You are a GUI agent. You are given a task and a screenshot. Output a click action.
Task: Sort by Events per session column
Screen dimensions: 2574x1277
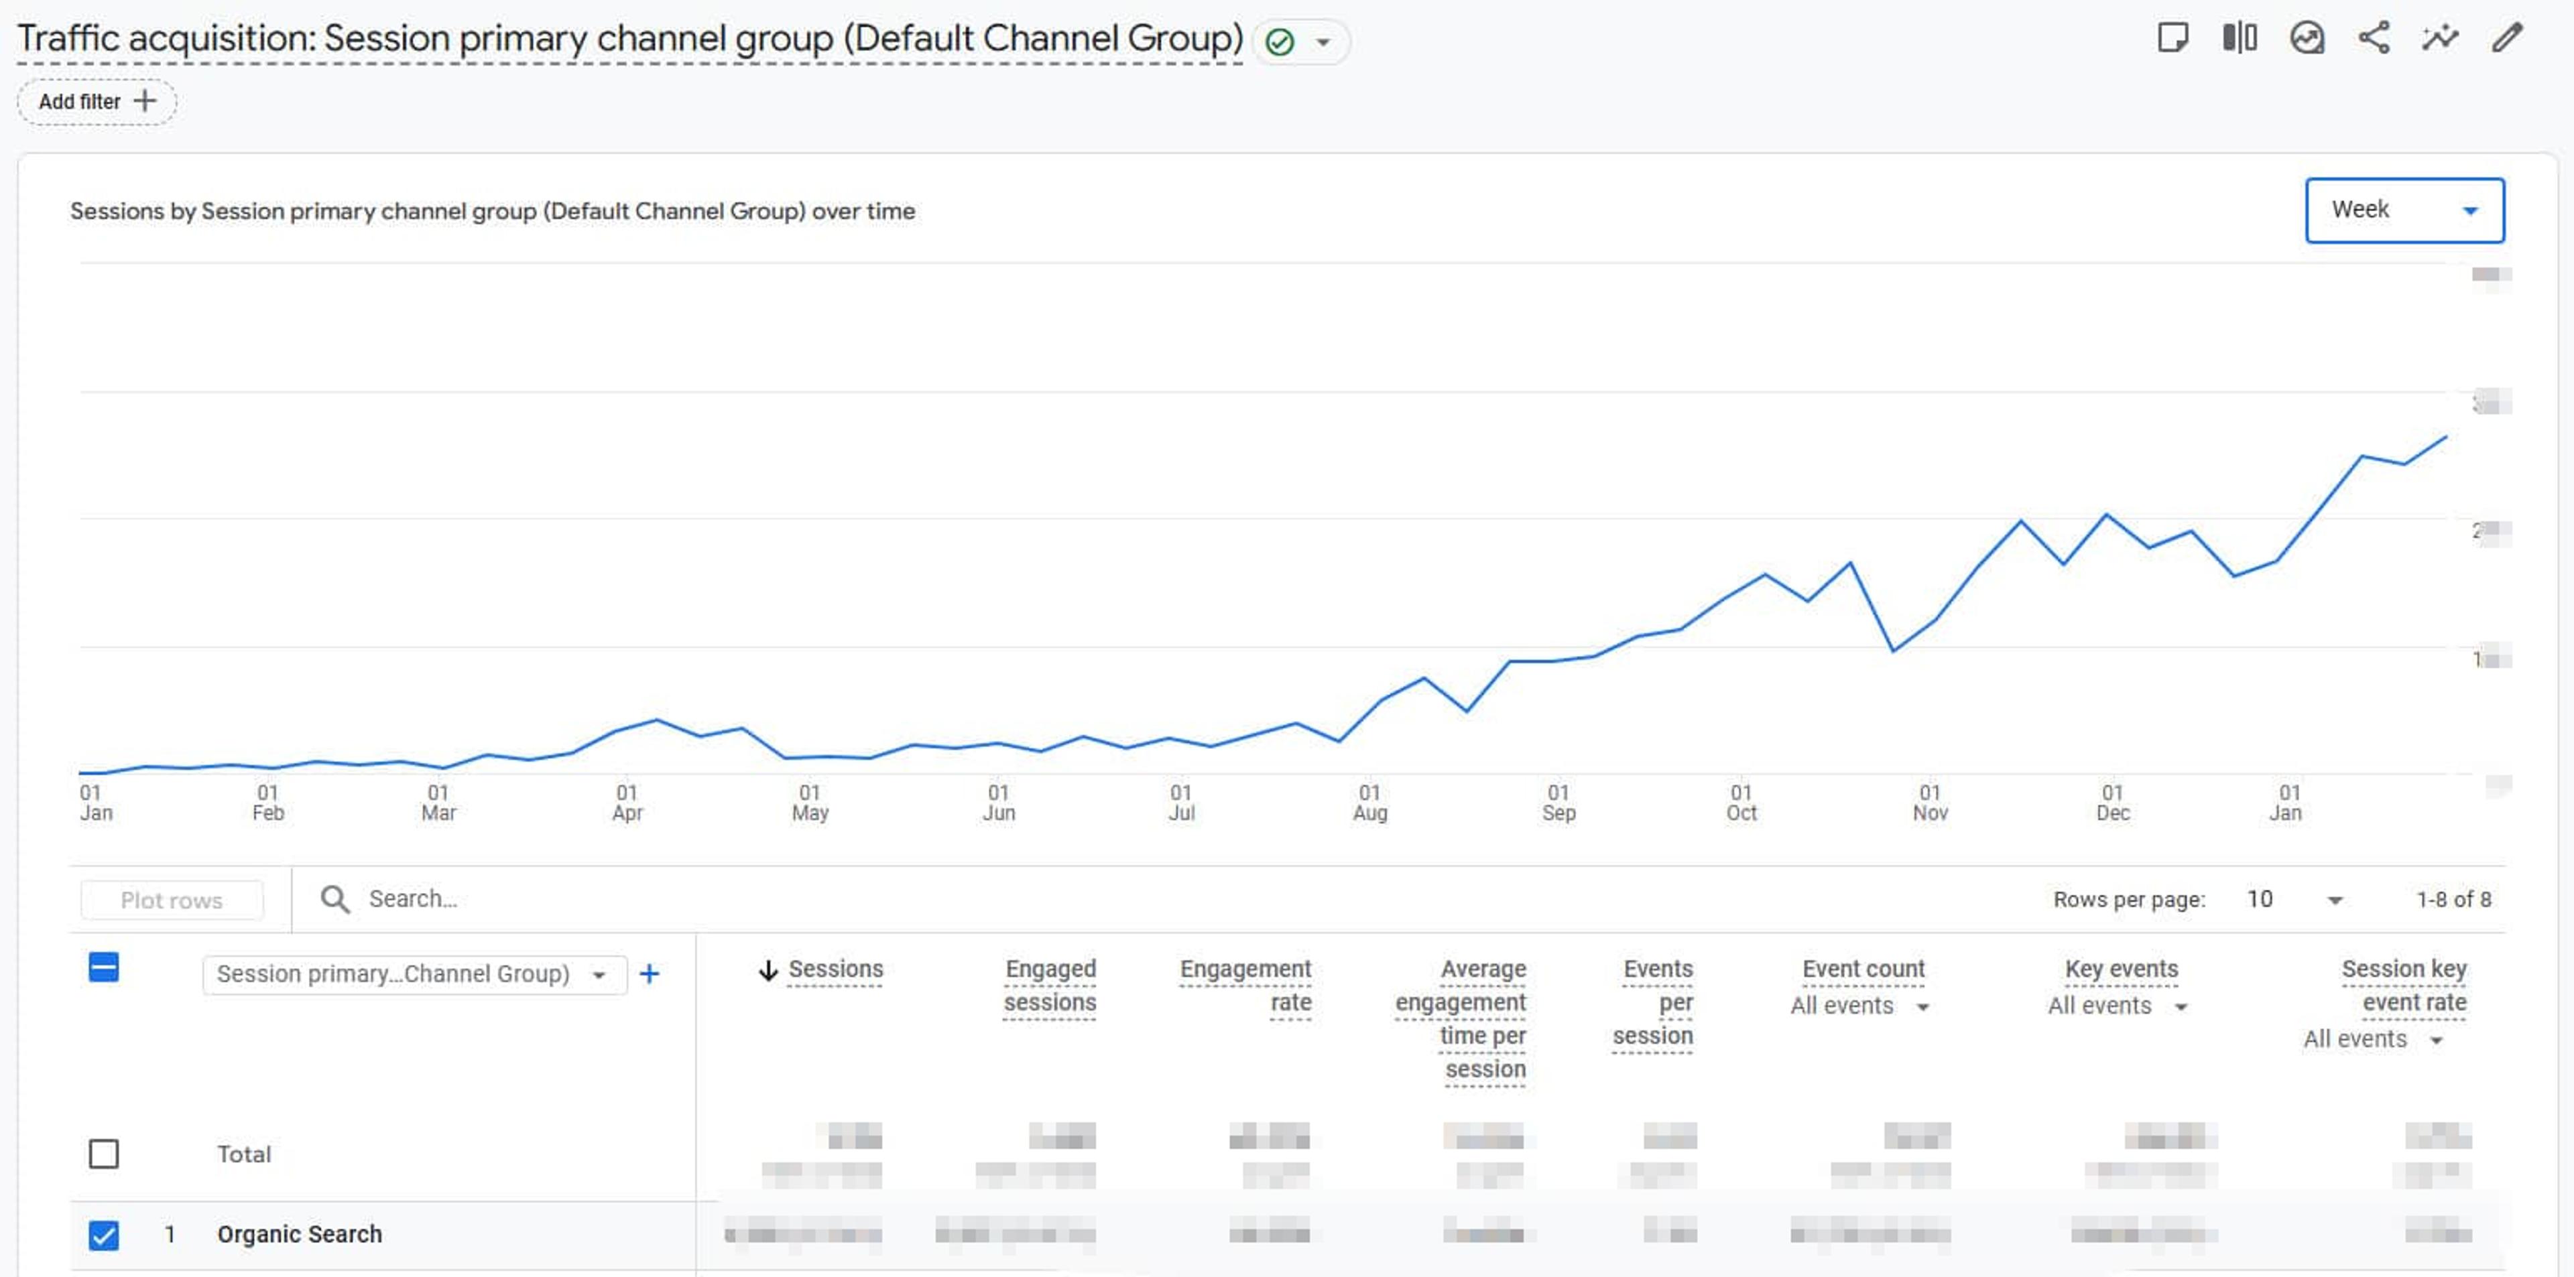click(1653, 1002)
